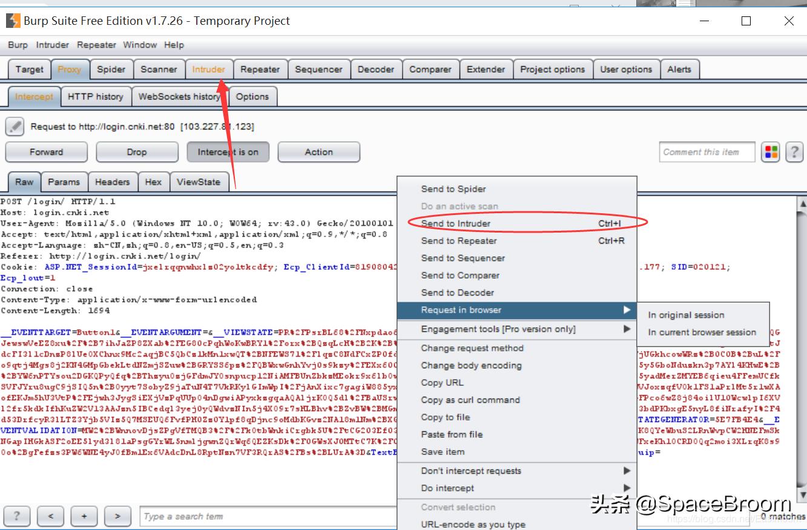Forward the intercepted request

47,152
